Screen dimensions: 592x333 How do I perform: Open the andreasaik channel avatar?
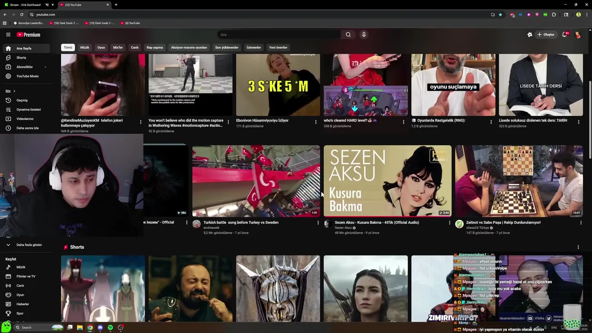197,224
